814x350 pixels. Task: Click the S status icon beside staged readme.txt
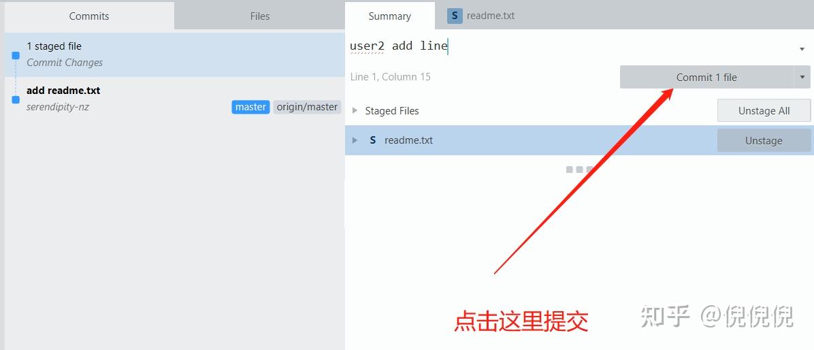[x=373, y=140]
